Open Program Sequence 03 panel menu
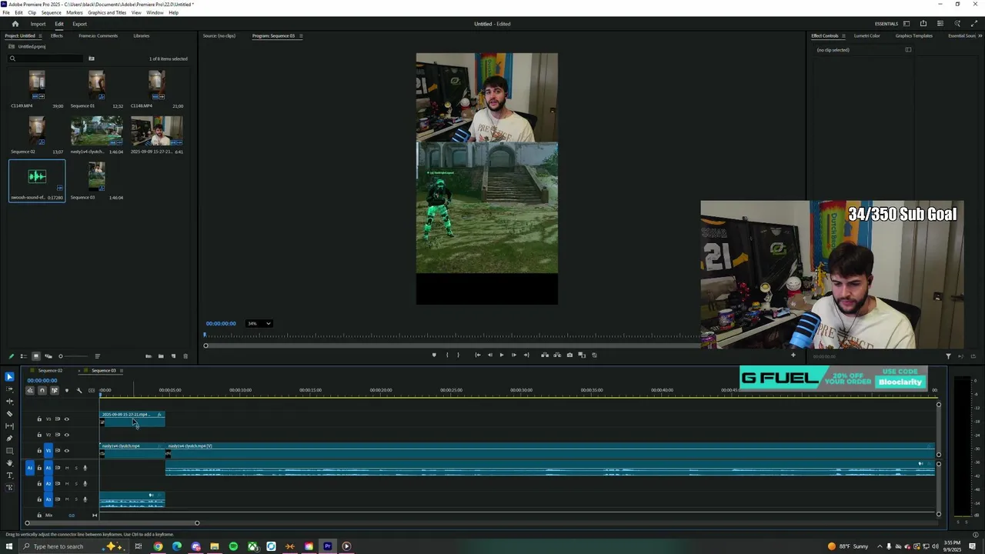The image size is (985, 554). tap(301, 35)
